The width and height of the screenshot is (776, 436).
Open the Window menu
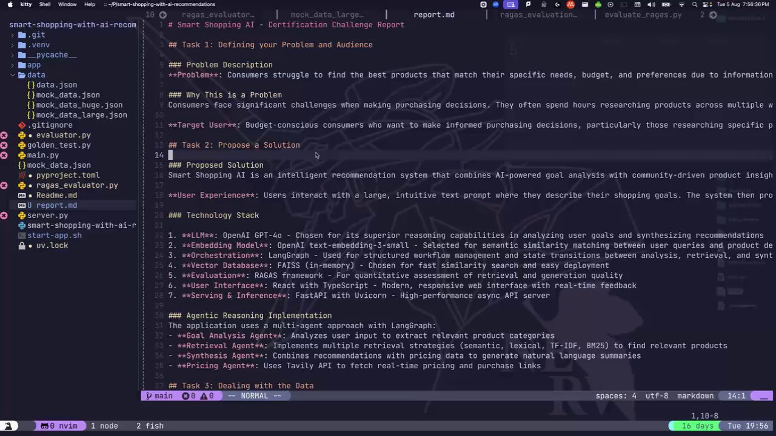[x=67, y=4]
